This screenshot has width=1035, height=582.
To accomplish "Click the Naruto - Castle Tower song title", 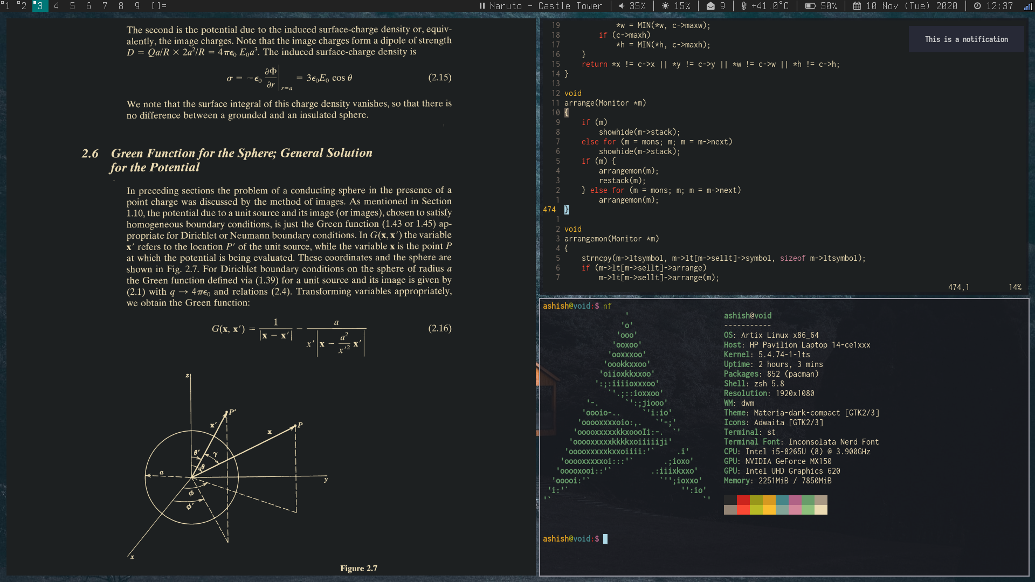I will tap(546, 6).
